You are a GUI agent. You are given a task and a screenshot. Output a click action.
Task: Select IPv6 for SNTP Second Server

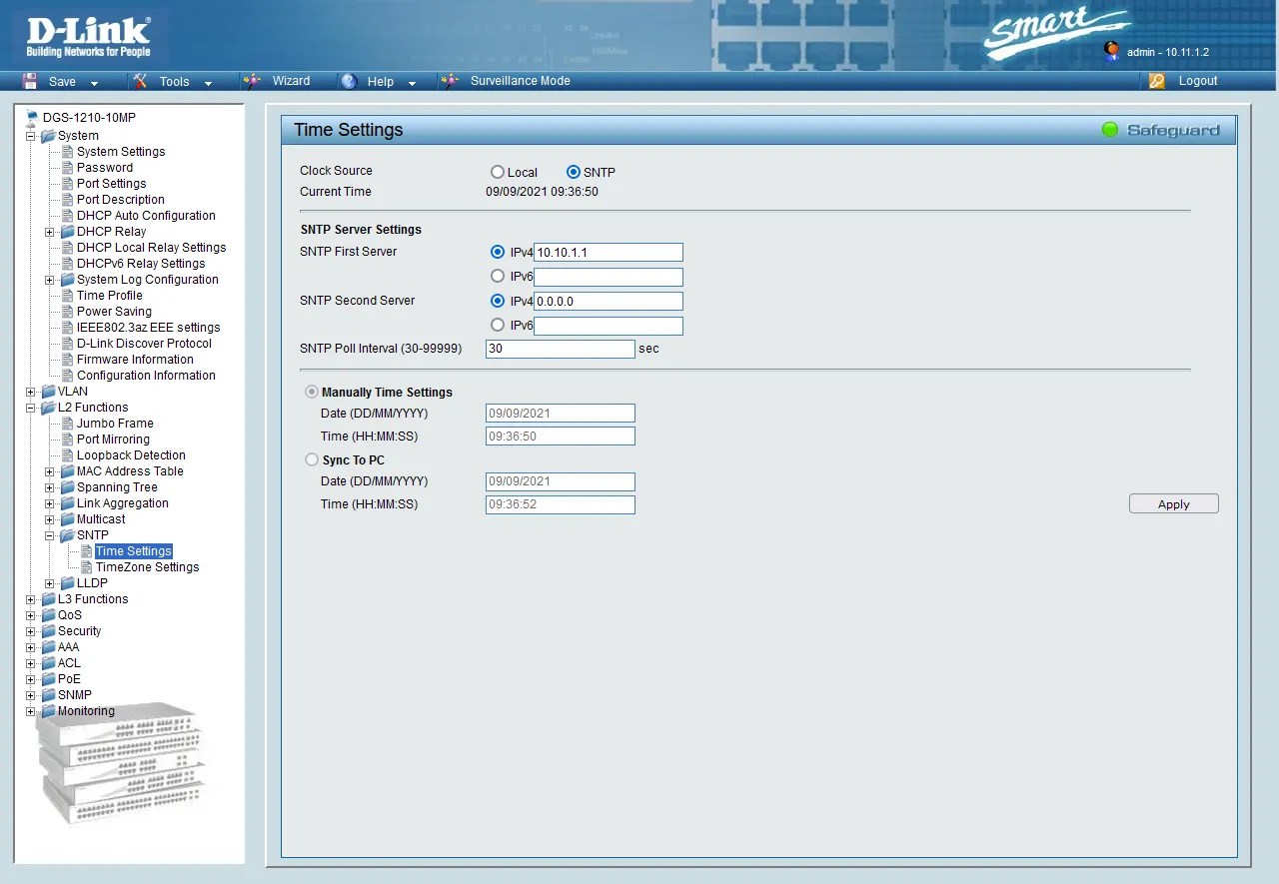(498, 325)
